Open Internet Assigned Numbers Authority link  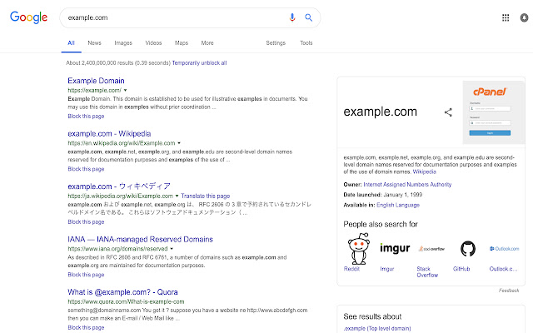pos(407,185)
